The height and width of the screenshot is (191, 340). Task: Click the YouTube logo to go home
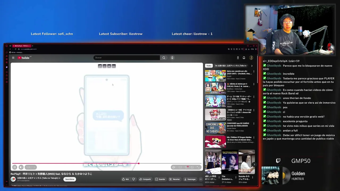pyautogui.click(x=24, y=58)
